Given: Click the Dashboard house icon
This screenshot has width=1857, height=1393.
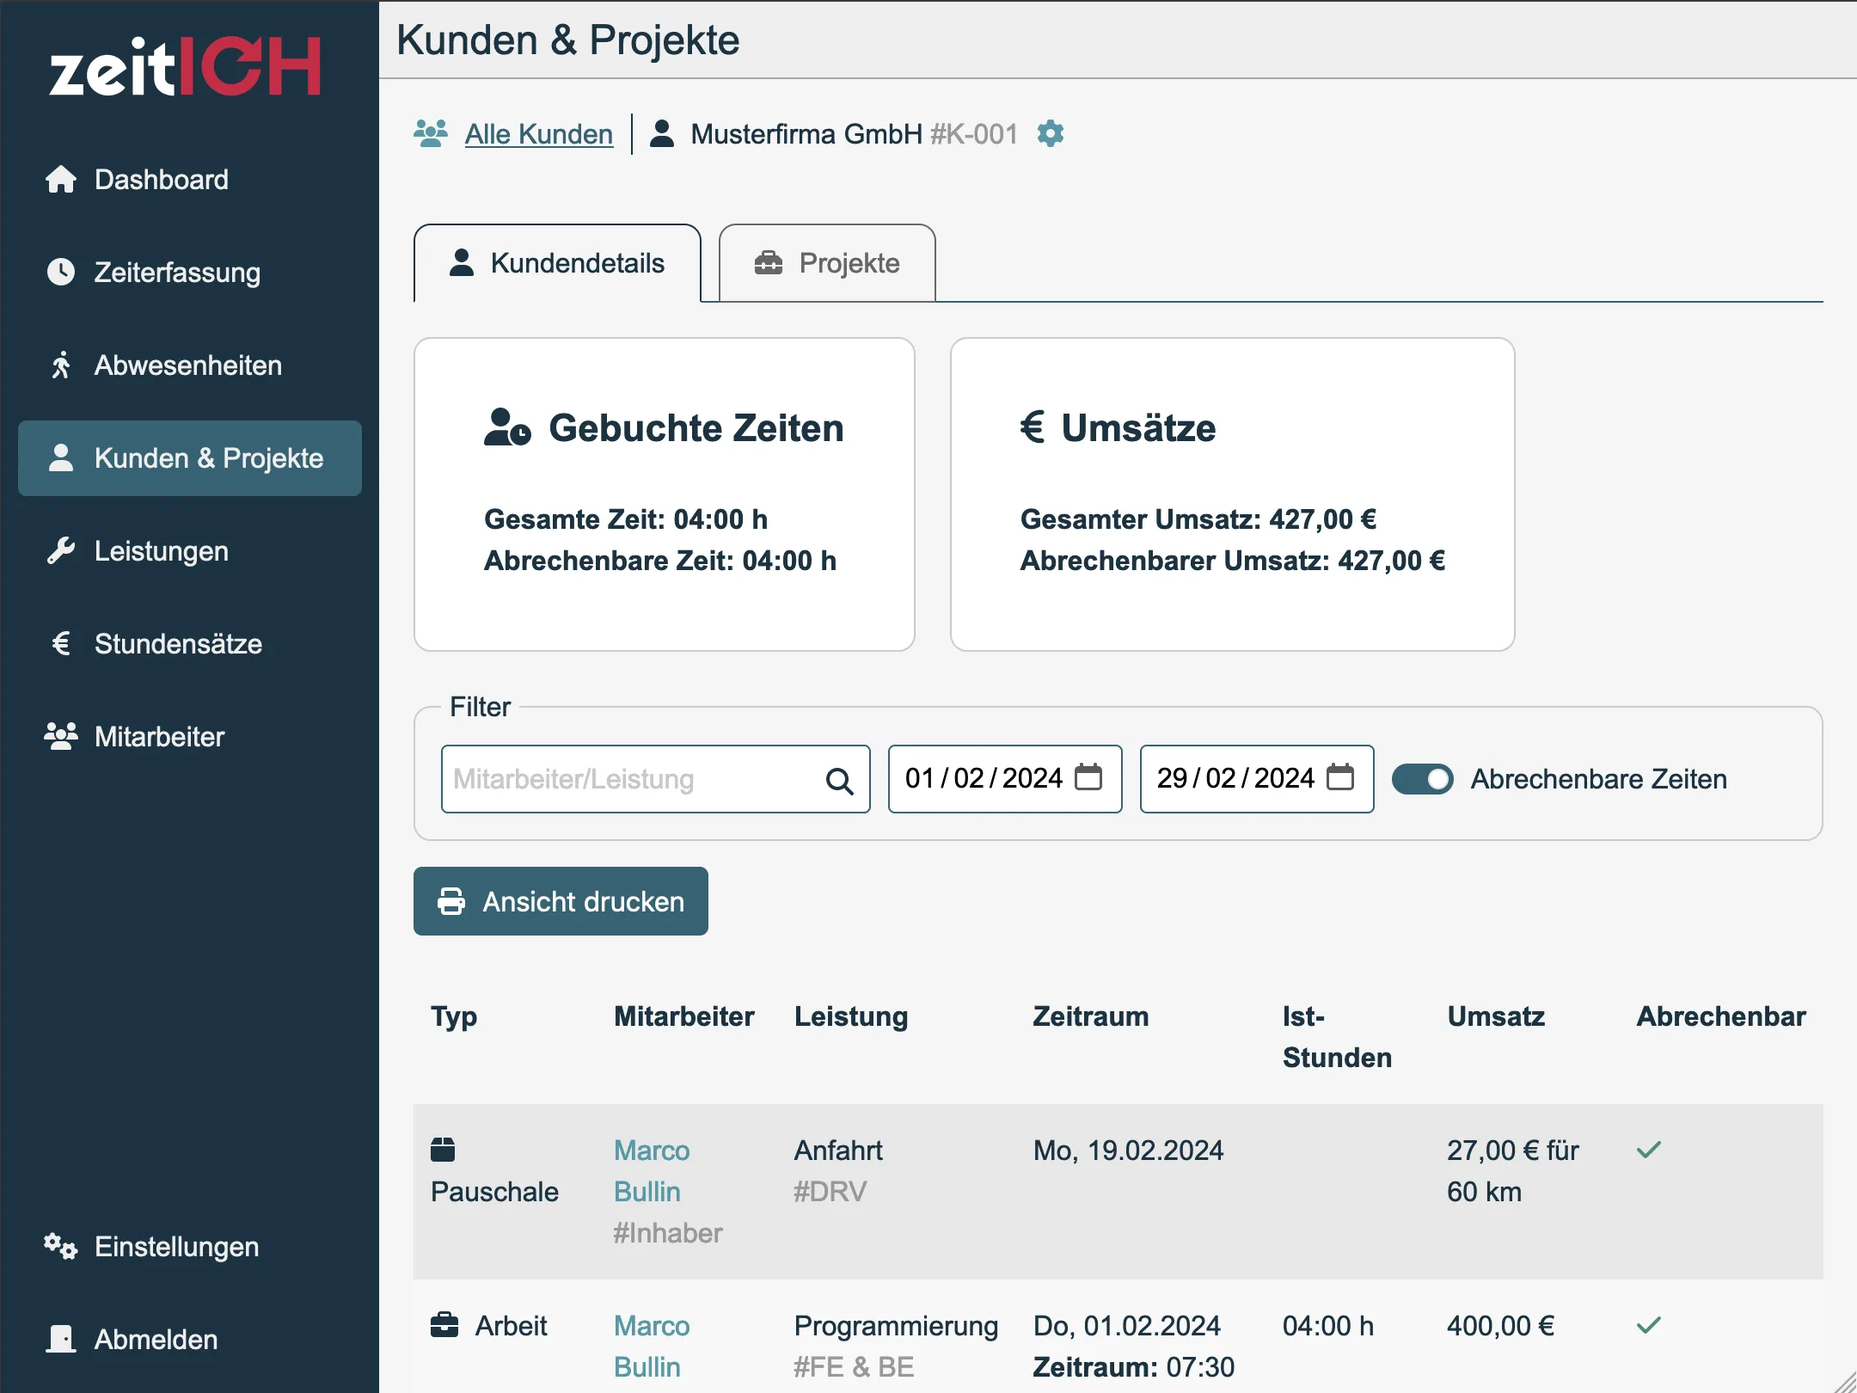Looking at the screenshot, I should pyautogui.click(x=61, y=179).
